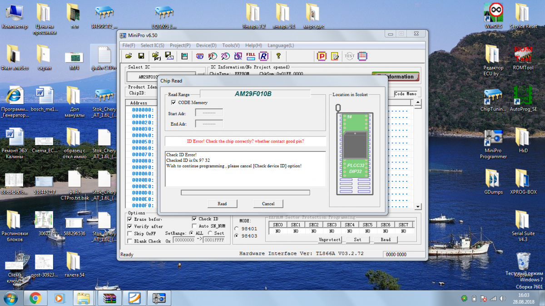Open WinRAR from the taskbar

pos(110,298)
